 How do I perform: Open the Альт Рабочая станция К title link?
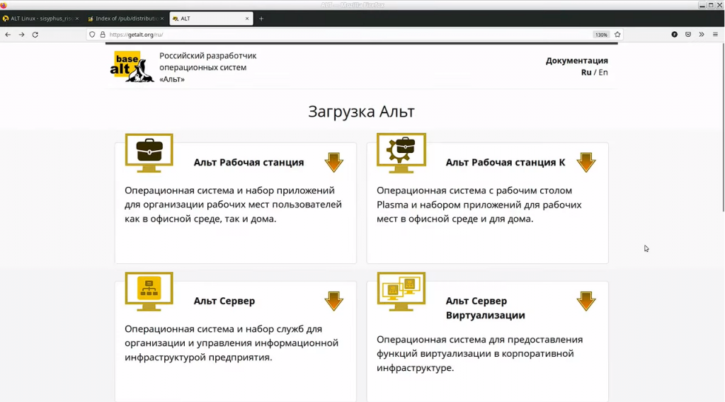(506, 162)
